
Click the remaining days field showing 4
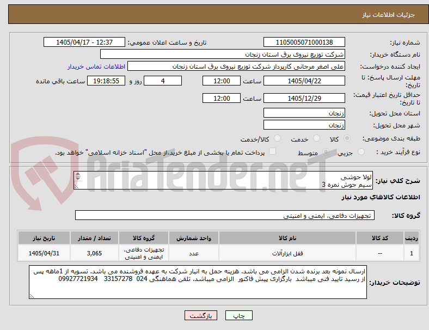(x=163, y=81)
